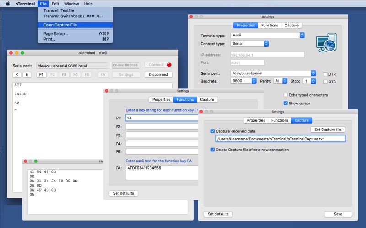Select Functions tab in front Settings window
Viewport: 366px width, 228px height.
pos(280,120)
